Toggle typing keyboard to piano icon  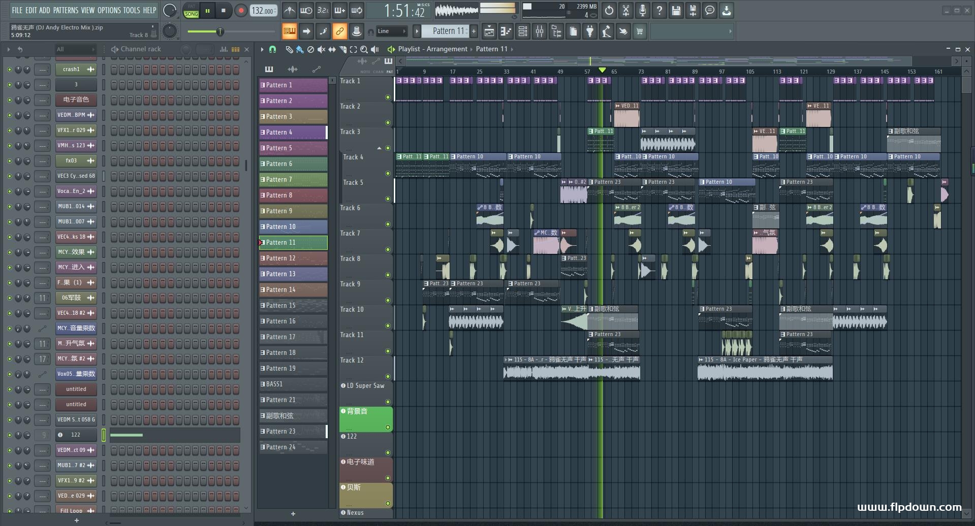pyautogui.click(x=289, y=31)
